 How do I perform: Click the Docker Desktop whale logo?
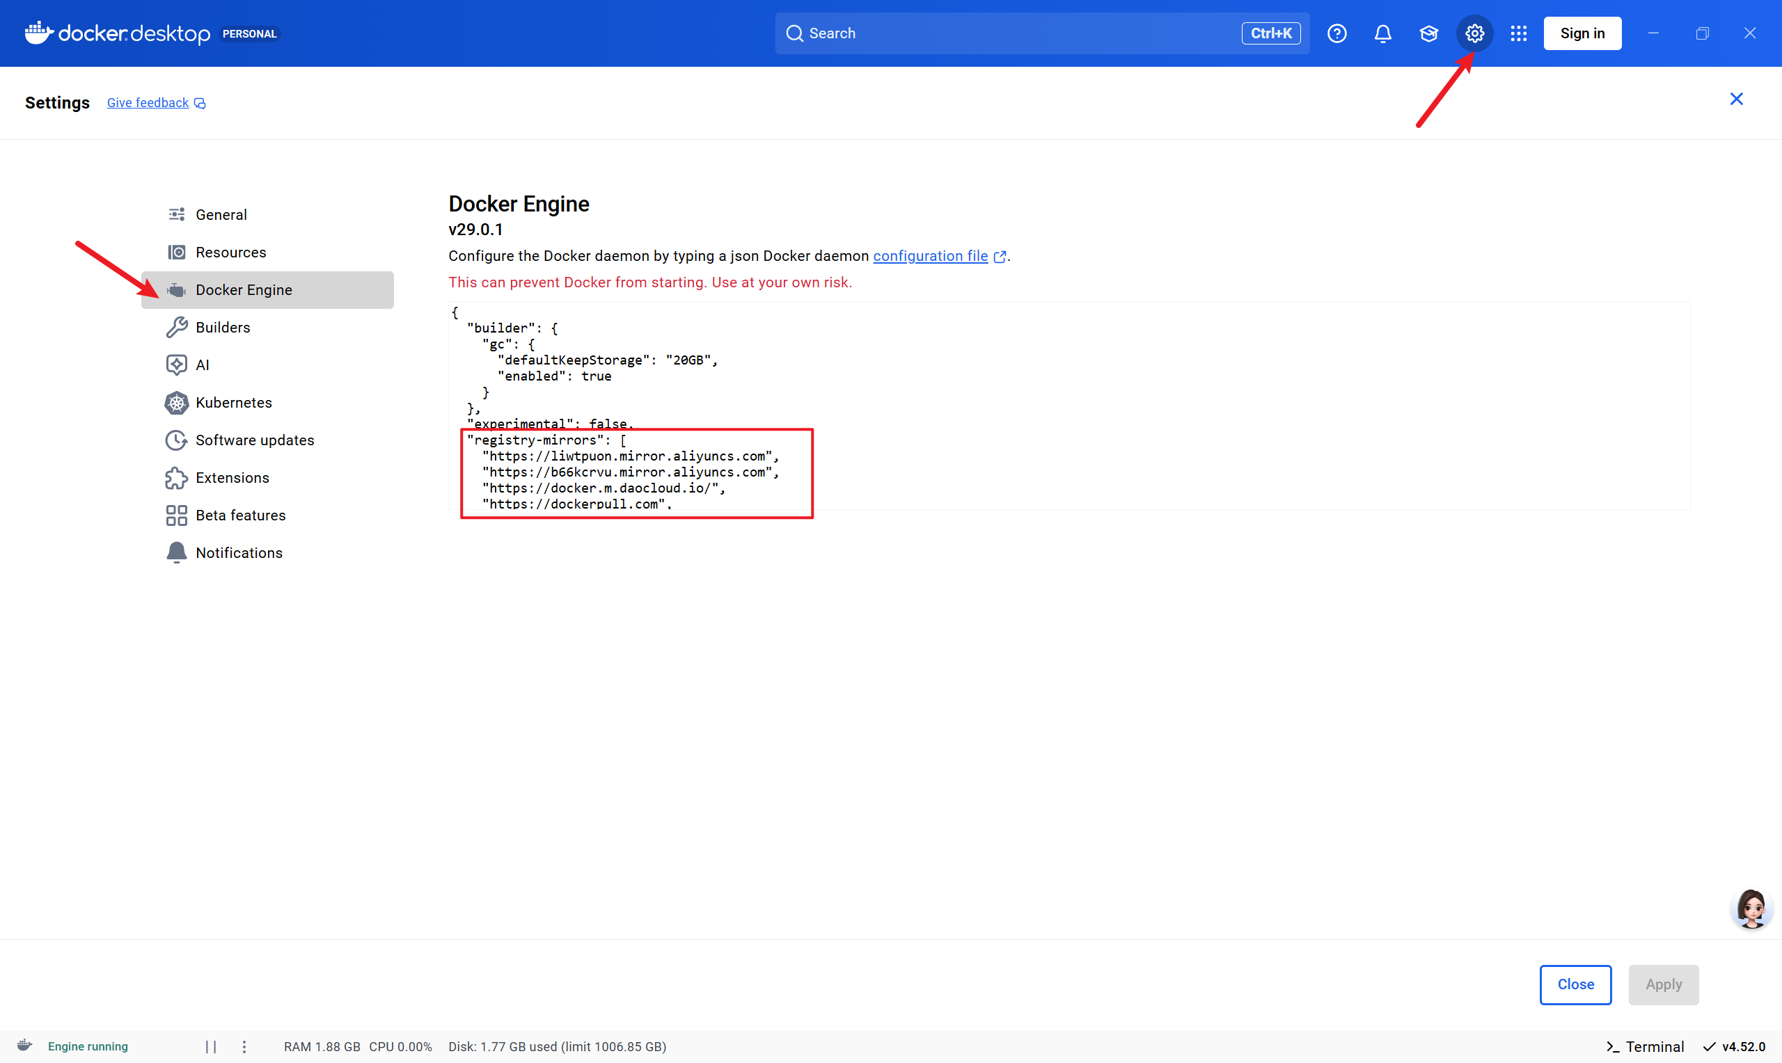coord(39,33)
